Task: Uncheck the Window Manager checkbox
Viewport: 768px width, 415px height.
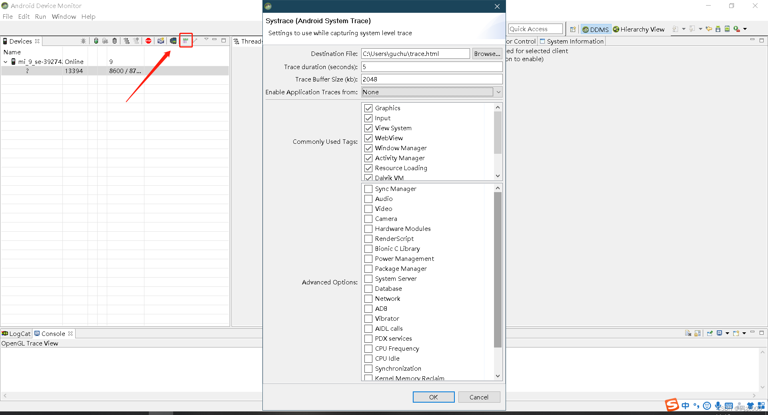Action: (x=368, y=148)
